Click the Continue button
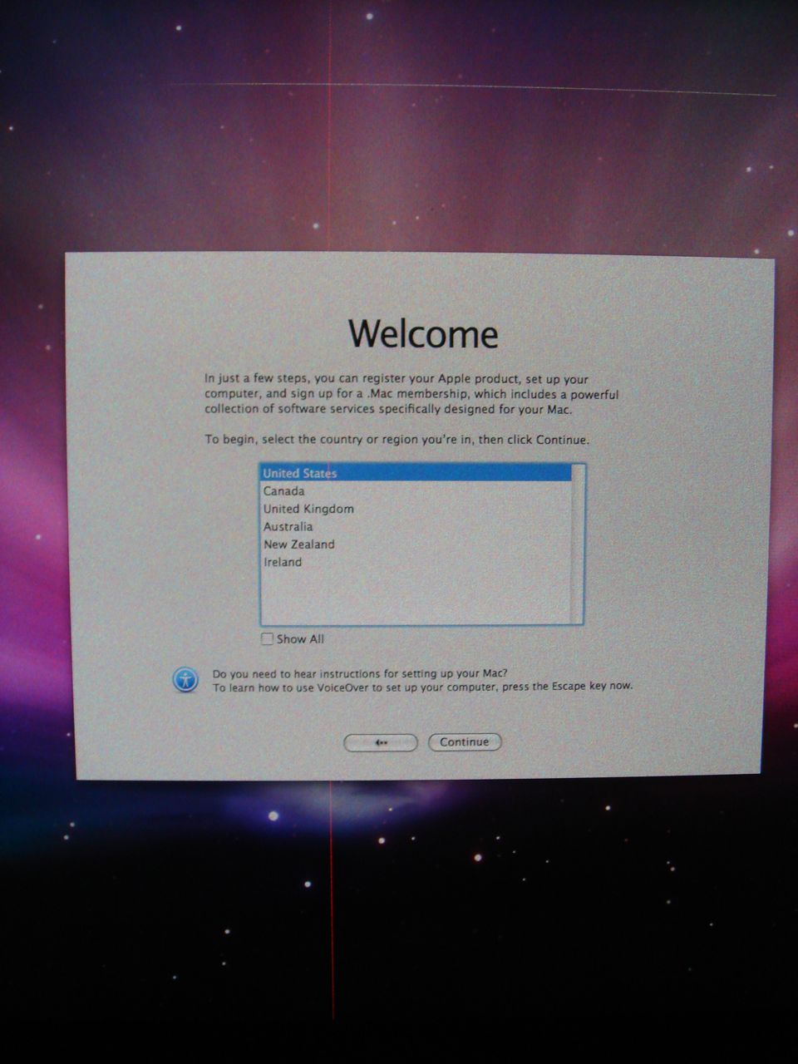 point(465,742)
